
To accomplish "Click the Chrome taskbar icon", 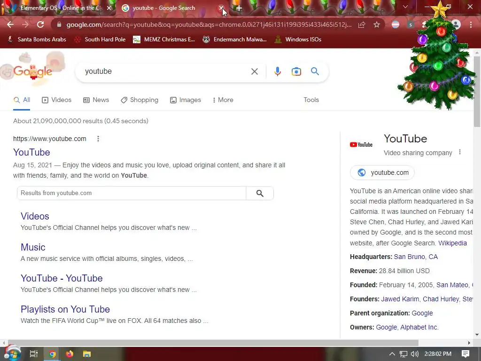I will (x=52, y=354).
